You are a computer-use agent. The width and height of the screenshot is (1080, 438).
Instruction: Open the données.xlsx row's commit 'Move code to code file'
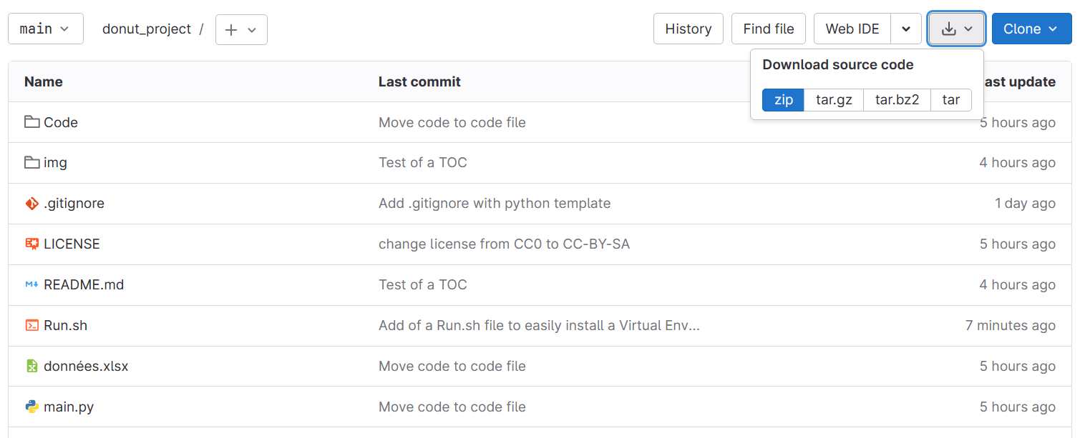tap(452, 366)
